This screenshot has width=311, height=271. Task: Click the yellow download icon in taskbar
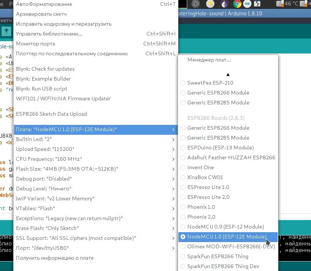click(210, 4)
